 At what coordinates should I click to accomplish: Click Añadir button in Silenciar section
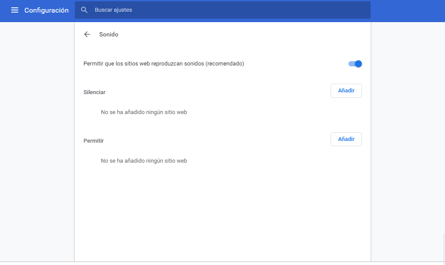tap(346, 91)
